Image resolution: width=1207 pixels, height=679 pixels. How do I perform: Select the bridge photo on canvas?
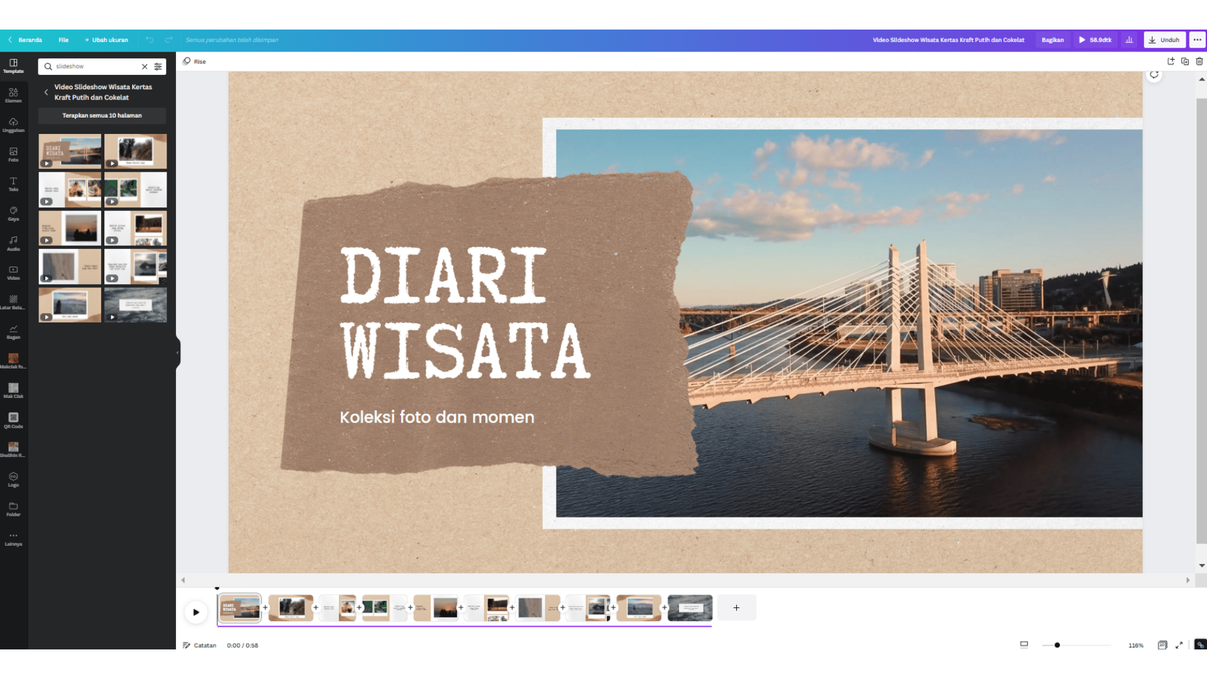pyautogui.click(x=912, y=323)
